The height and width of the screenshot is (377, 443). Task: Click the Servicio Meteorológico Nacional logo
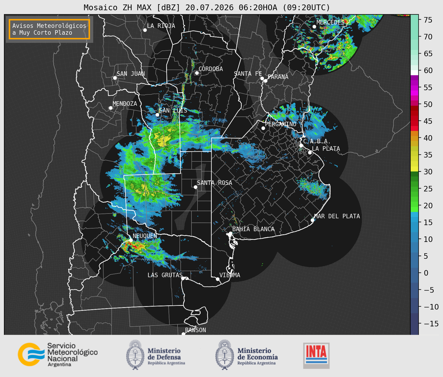coord(58,354)
